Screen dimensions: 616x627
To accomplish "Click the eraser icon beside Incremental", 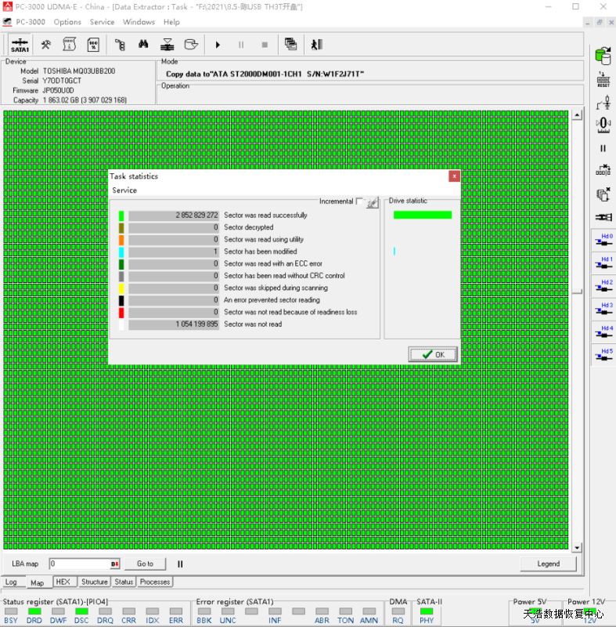I will 373,202.
